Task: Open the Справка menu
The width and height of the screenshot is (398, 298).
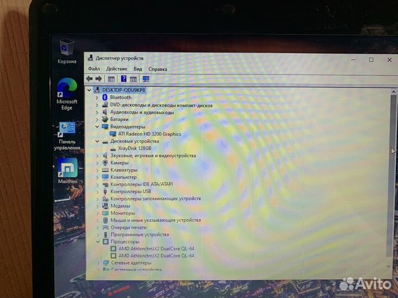Action: click(x=158, y=69)
